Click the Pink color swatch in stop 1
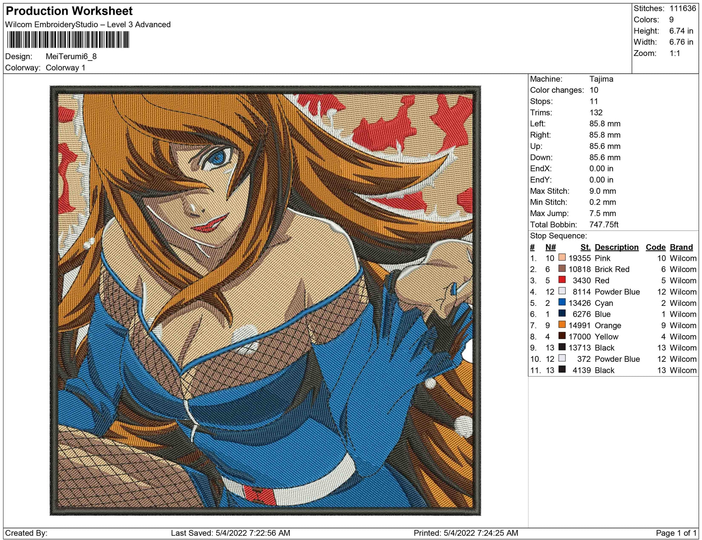Image resolution: width=702 pixels, height=540 pixels. (x=562, y=258)
